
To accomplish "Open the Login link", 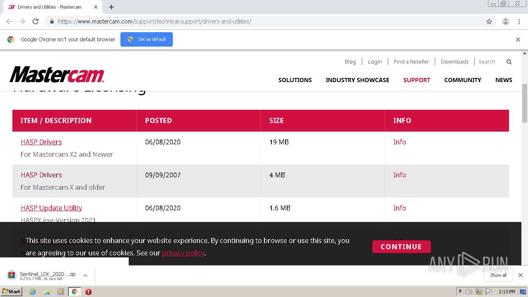I will tap(375, 61).
